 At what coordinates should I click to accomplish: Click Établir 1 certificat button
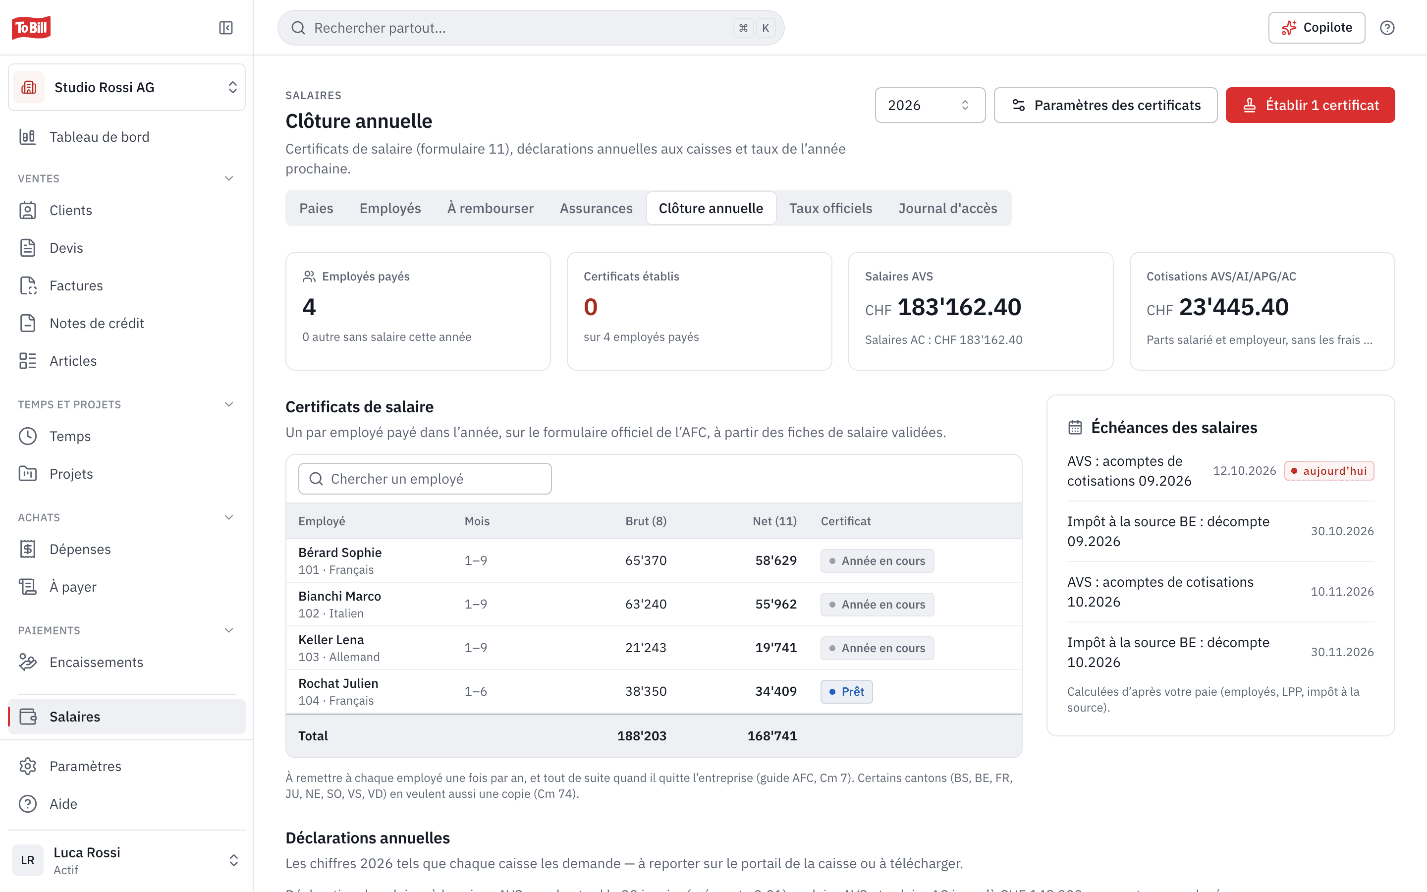pyautogui.click(x=1310, y=105)
